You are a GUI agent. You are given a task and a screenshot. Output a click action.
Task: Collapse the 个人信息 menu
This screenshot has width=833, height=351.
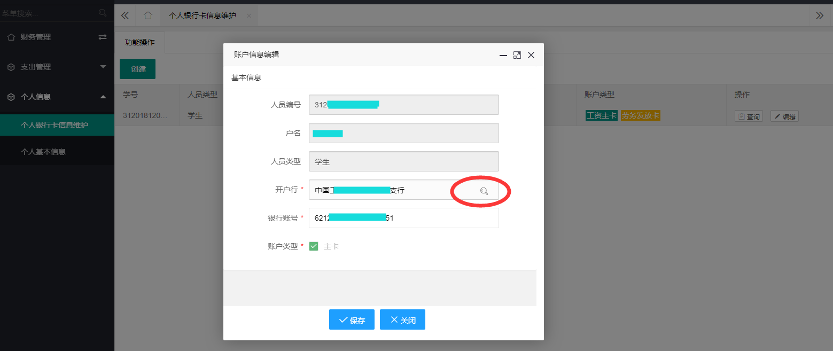103,97
